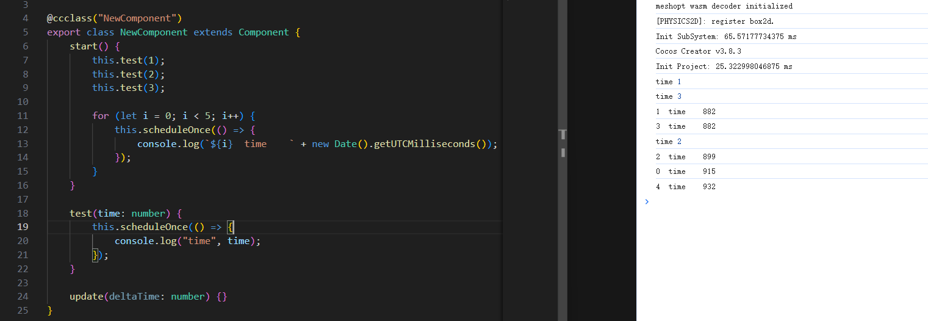Click getUTCMilliseconds() in the code

[x=430, y=143]
